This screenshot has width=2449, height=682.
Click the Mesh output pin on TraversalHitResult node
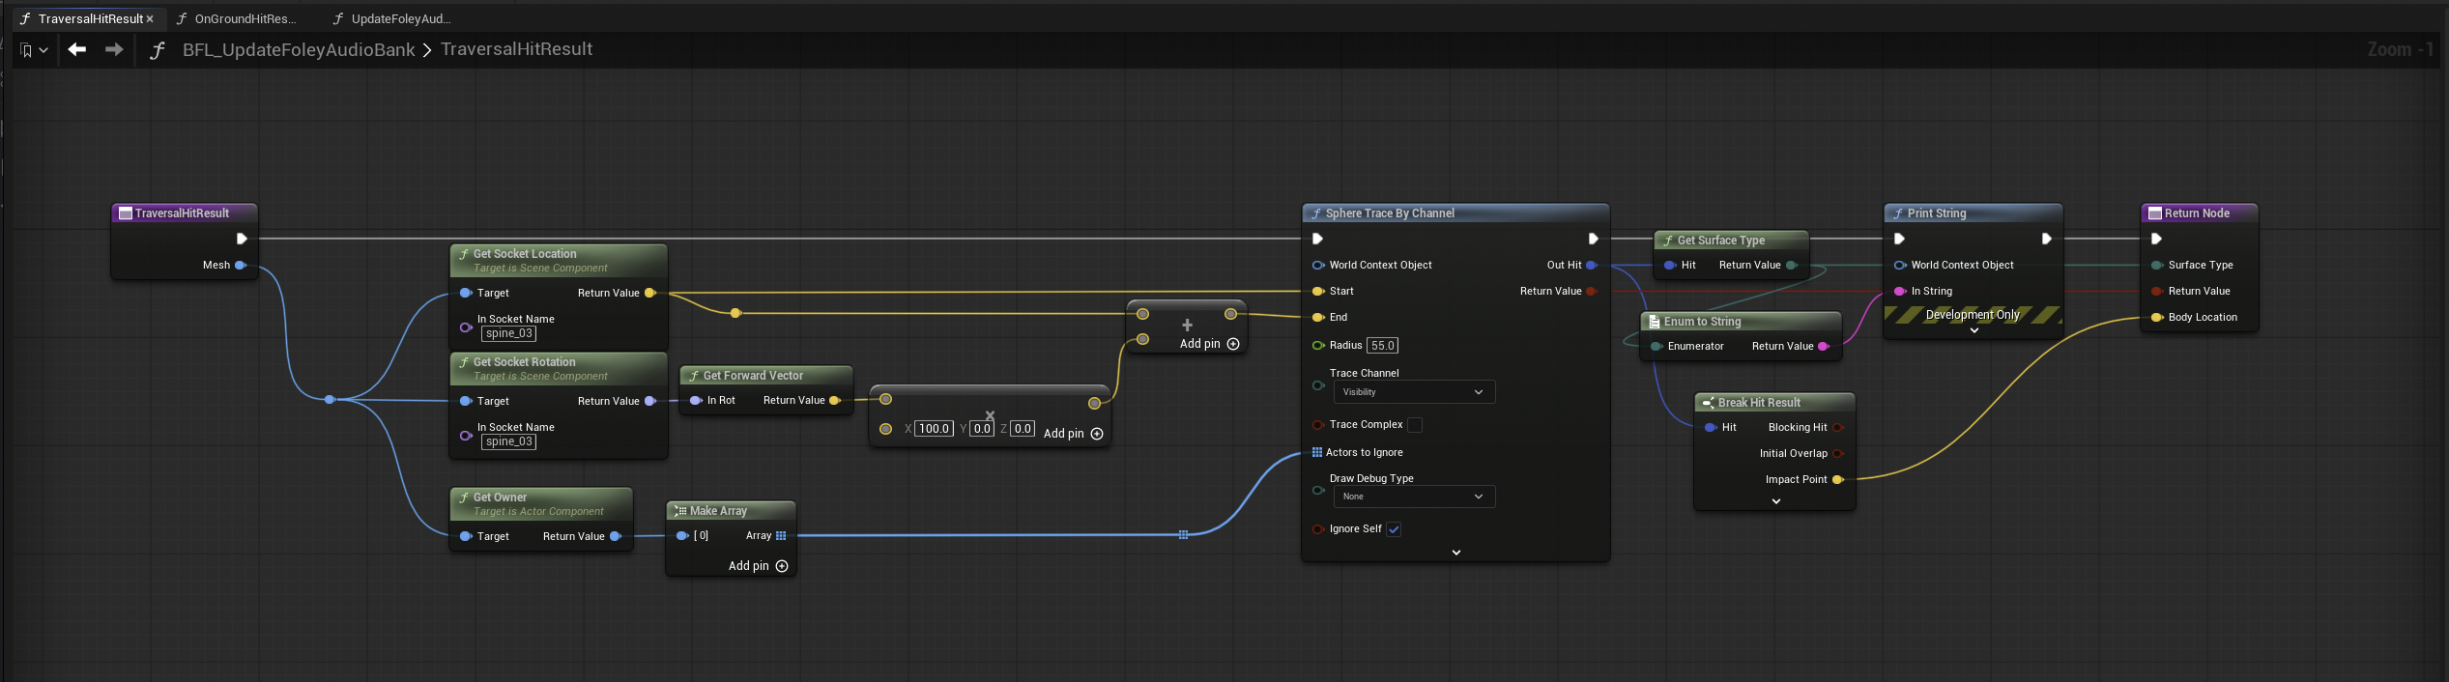(241, 265)
